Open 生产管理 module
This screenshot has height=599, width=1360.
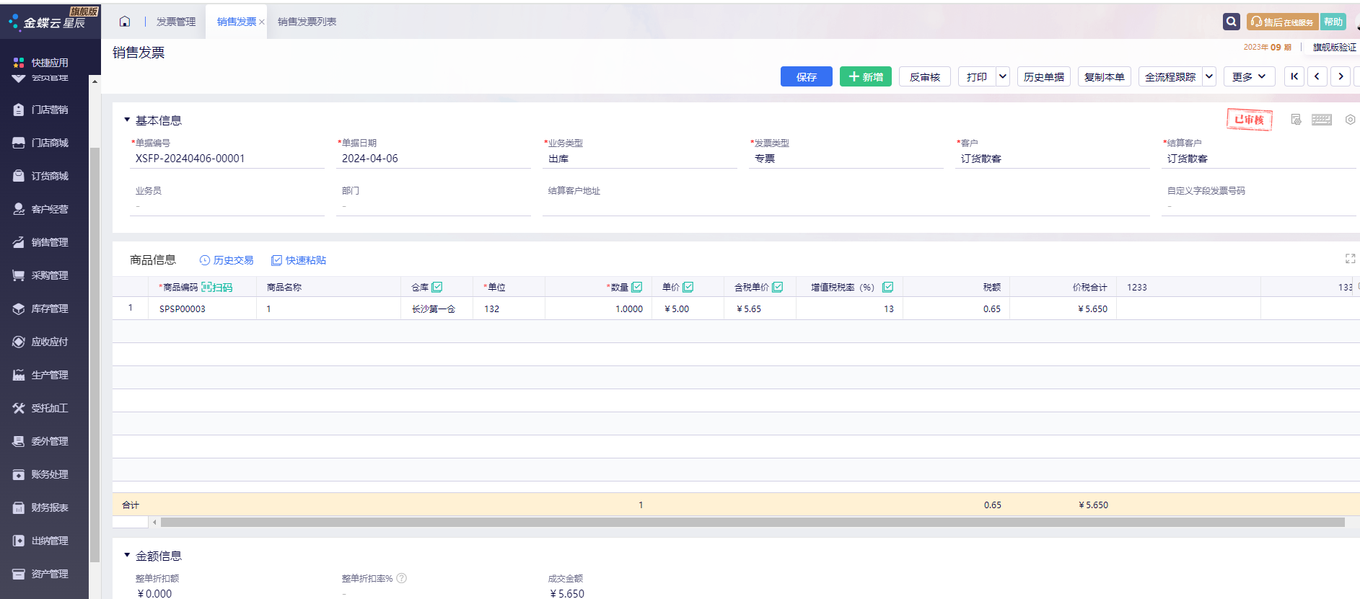click(41, 375)
